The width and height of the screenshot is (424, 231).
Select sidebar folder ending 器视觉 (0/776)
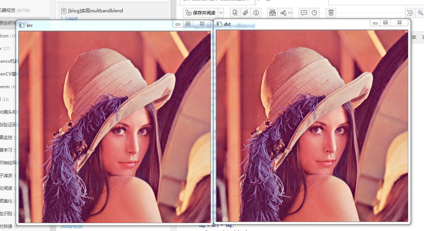click(x=15, y=10)
